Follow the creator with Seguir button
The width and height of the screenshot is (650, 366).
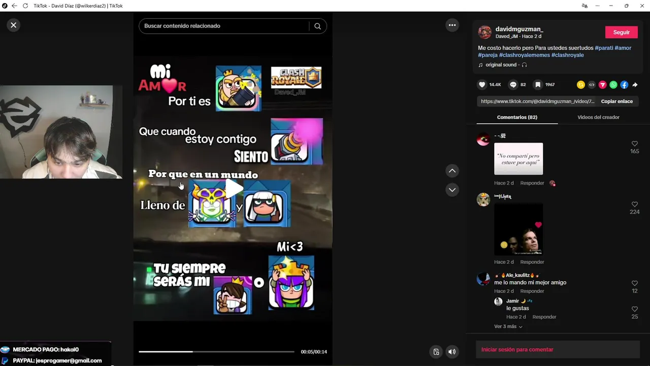point(621,32)
